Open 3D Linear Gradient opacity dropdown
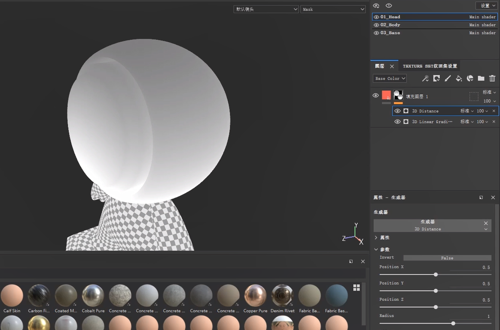The height and width of the screenshot is (330, 500). [482, 122]
